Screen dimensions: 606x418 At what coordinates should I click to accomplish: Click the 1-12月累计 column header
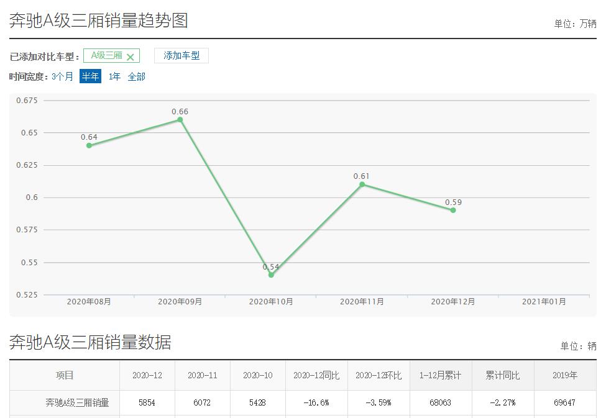coord(441,375)
